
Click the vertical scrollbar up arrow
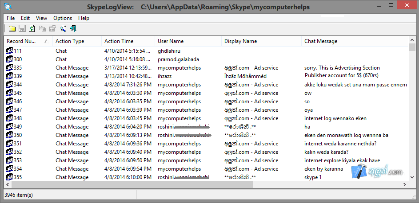coord(412,40)
